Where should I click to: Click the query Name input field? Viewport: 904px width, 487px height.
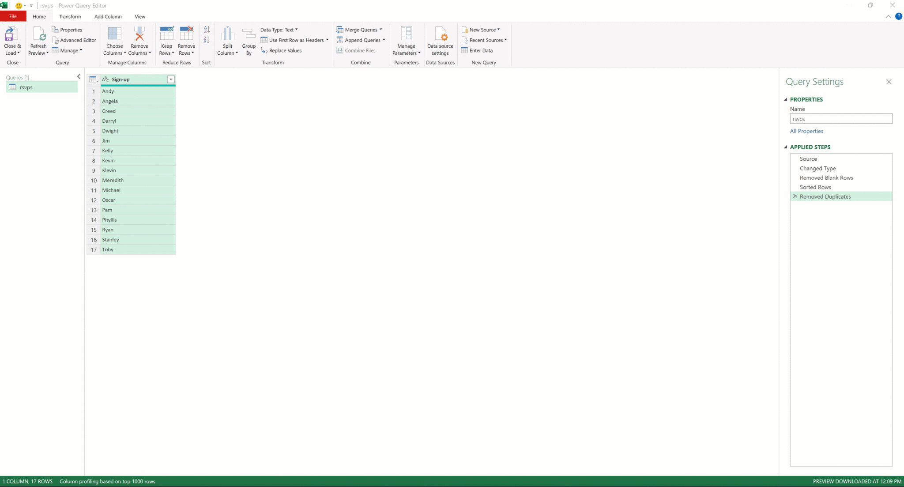pyautogui.click(x=840, y=119)
